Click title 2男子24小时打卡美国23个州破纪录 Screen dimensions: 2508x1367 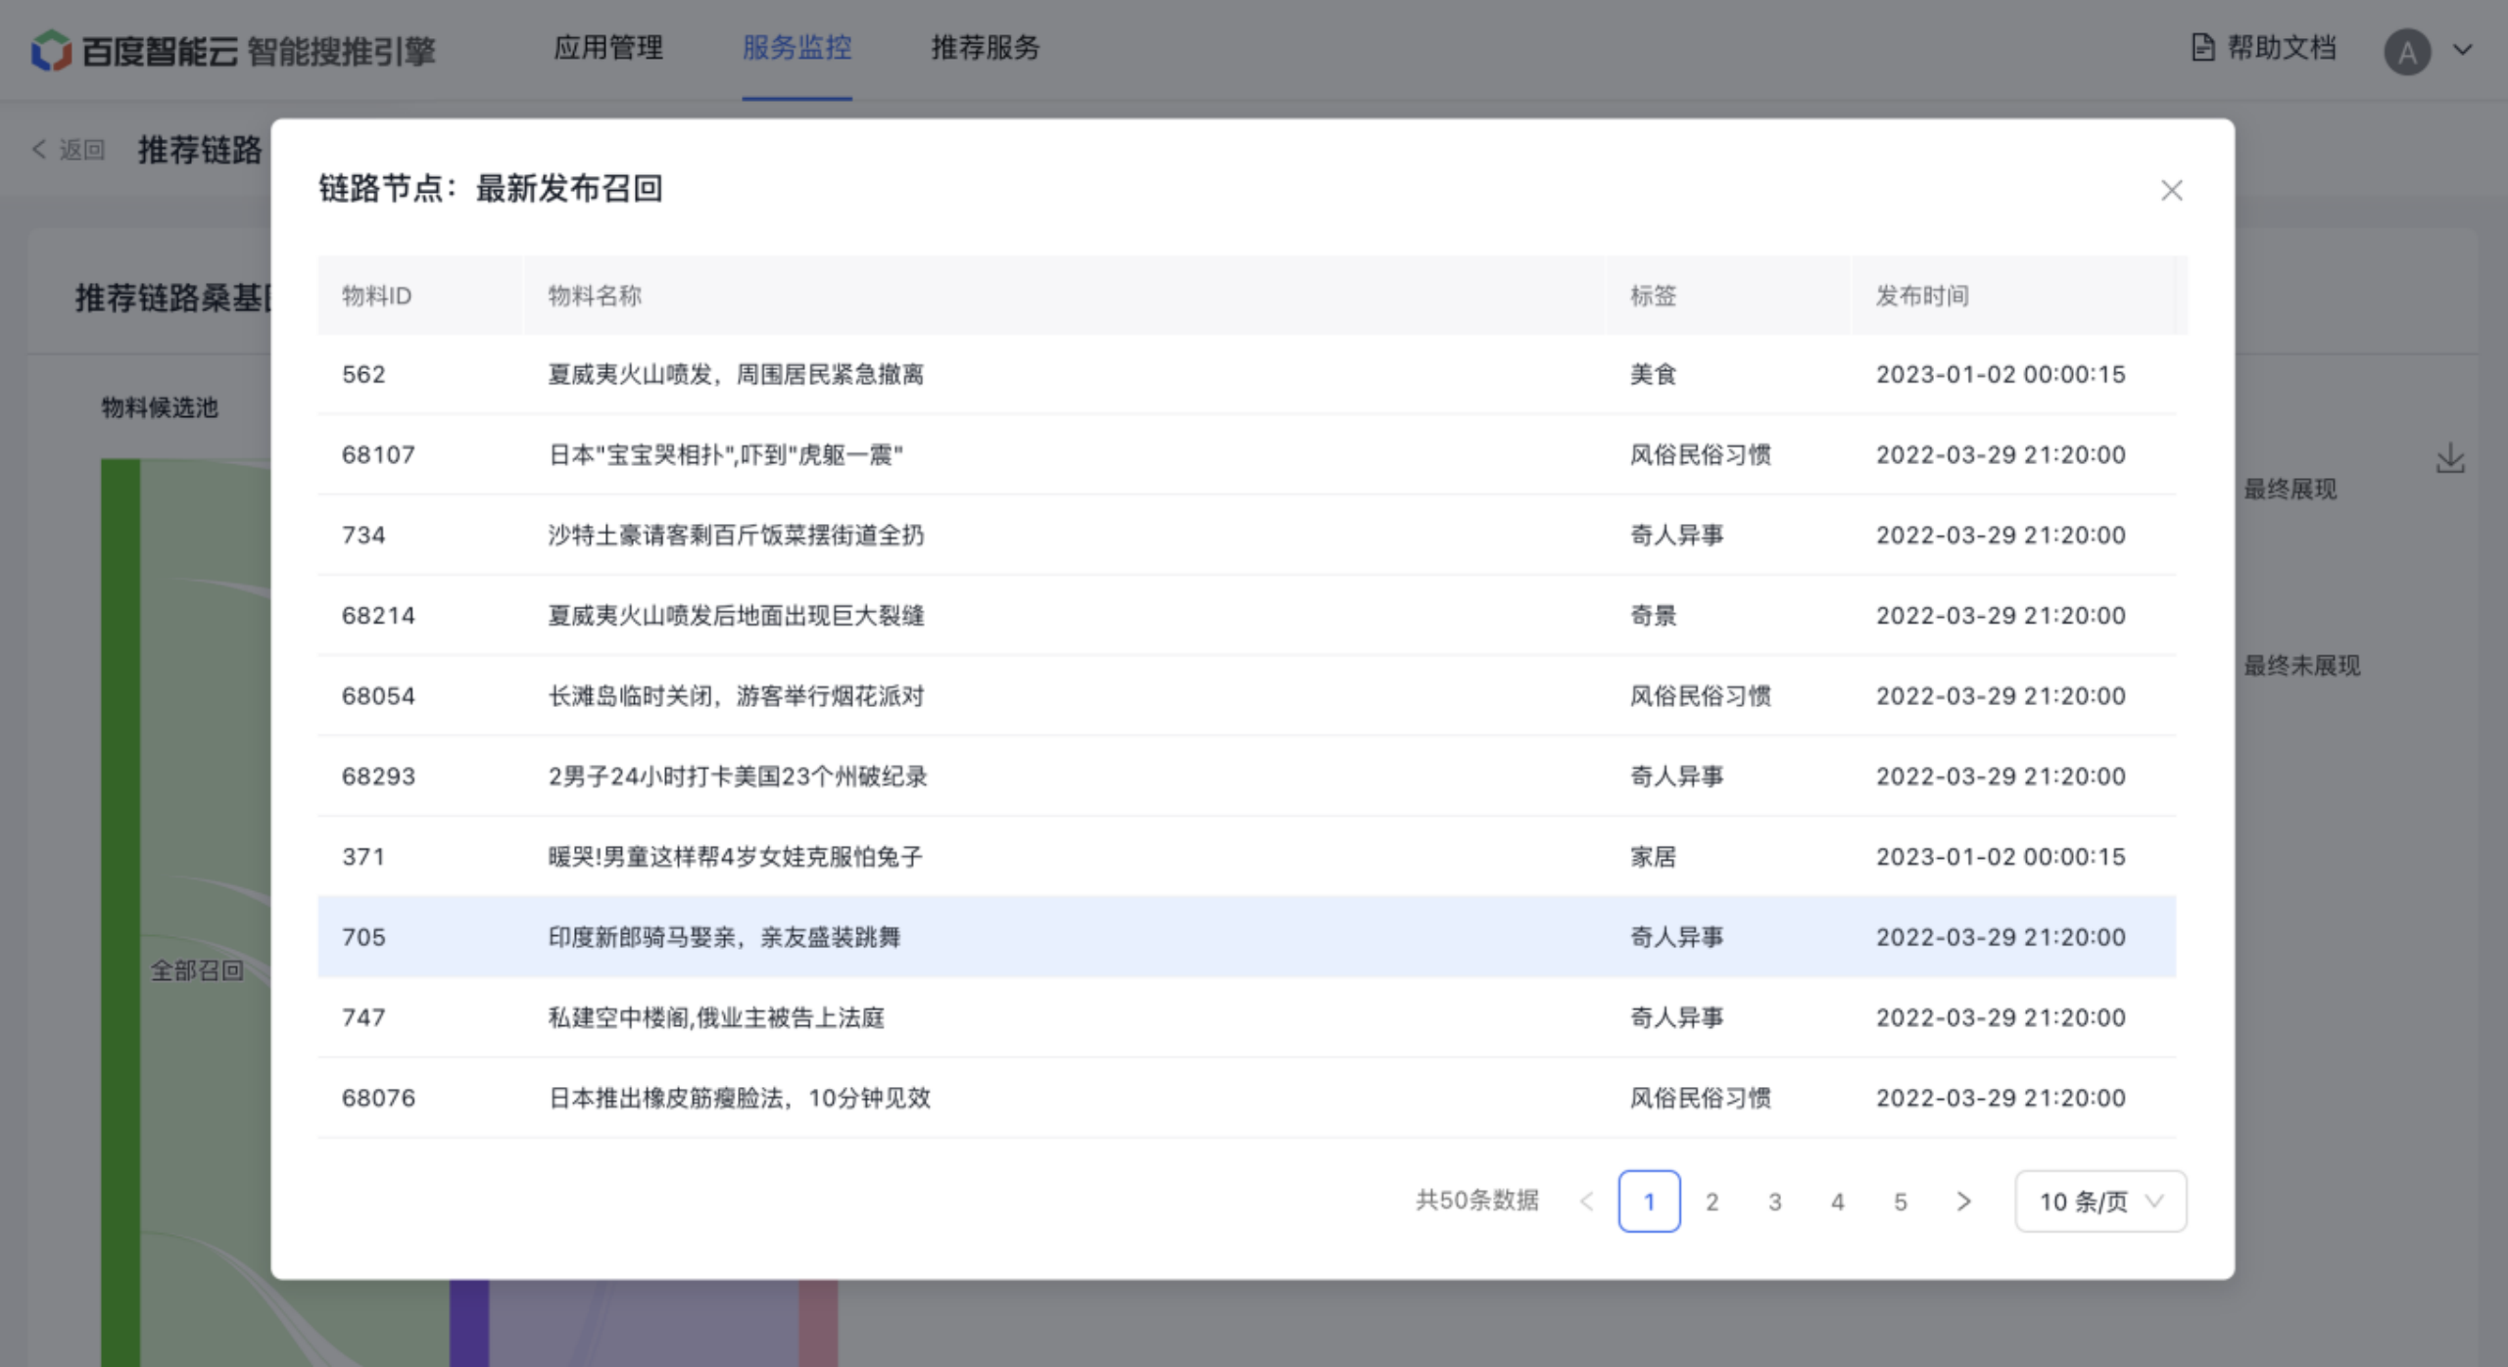[x=737, y=777]
